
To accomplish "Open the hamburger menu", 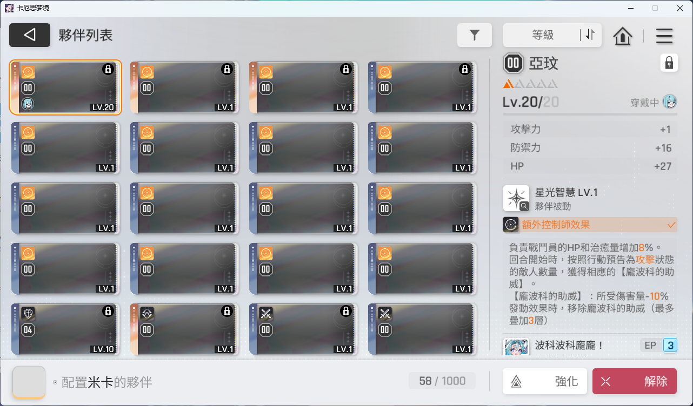I will pyautogui.click(x=664, y=36).
